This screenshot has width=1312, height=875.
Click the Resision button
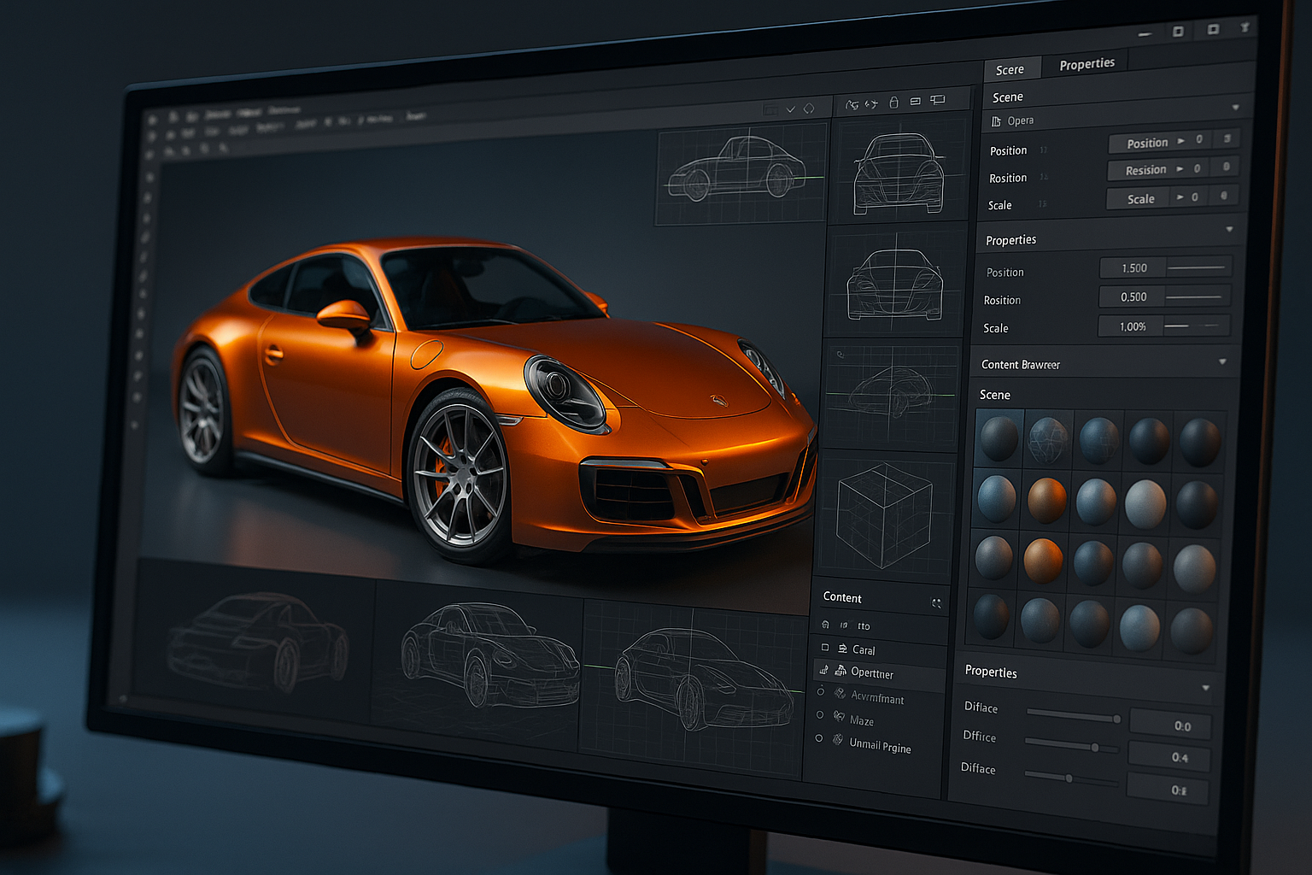(1145, 170)
